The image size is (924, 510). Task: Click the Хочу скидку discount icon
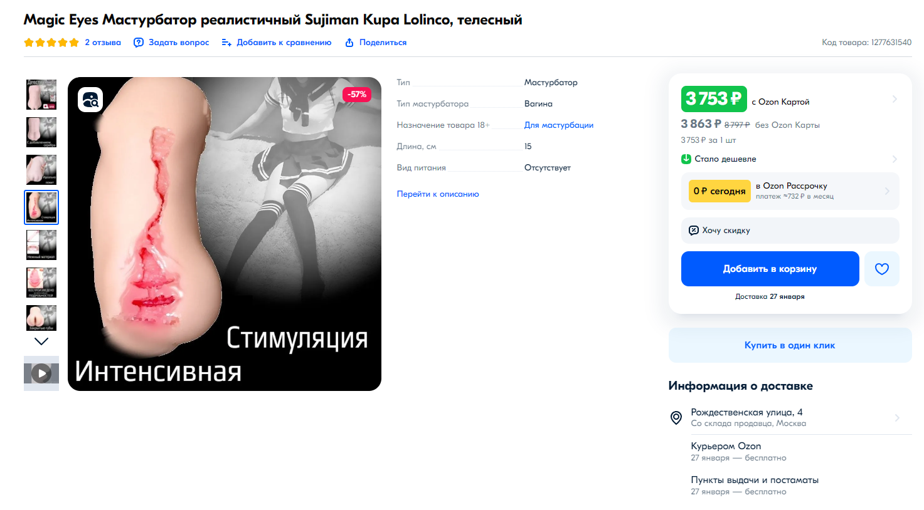694,230
